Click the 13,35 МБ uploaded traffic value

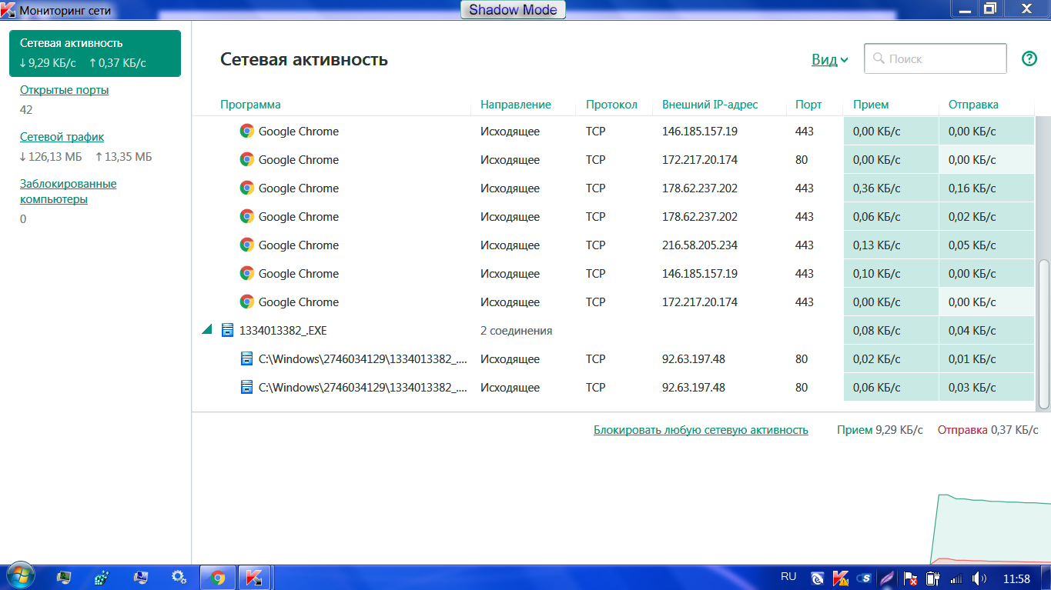[123, 157]
